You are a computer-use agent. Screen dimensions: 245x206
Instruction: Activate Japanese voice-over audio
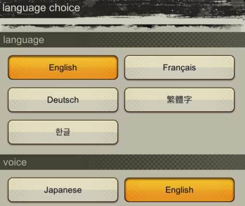pyautogui.click(x=63, y=190)
